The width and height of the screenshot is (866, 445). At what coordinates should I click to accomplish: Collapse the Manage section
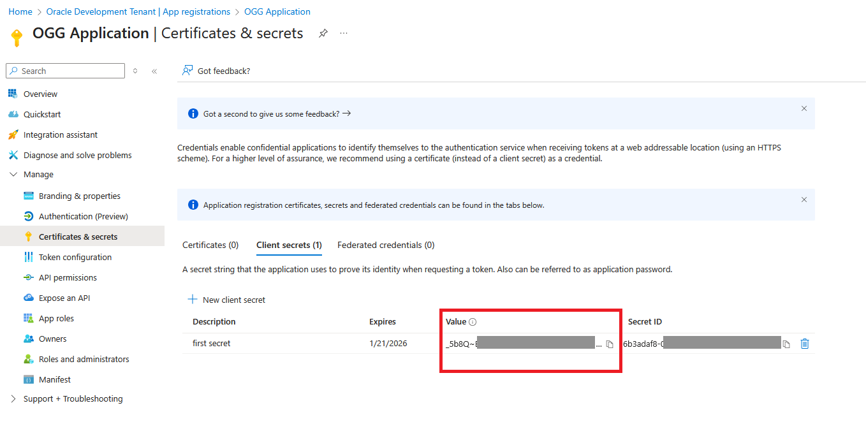click(14, 174)
